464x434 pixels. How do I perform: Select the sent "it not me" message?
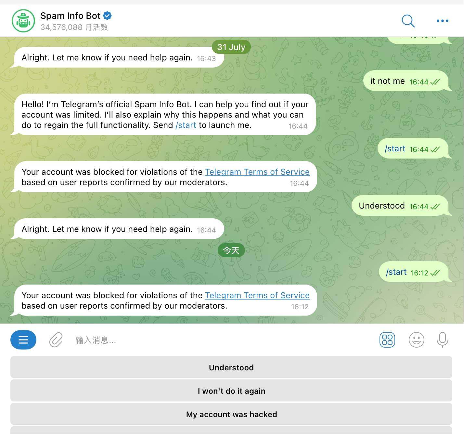click(405, 81)
